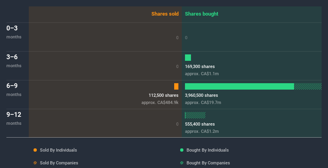
Task: Click the striped Bought By Companies legend icon
Action: tap(182, 163)
